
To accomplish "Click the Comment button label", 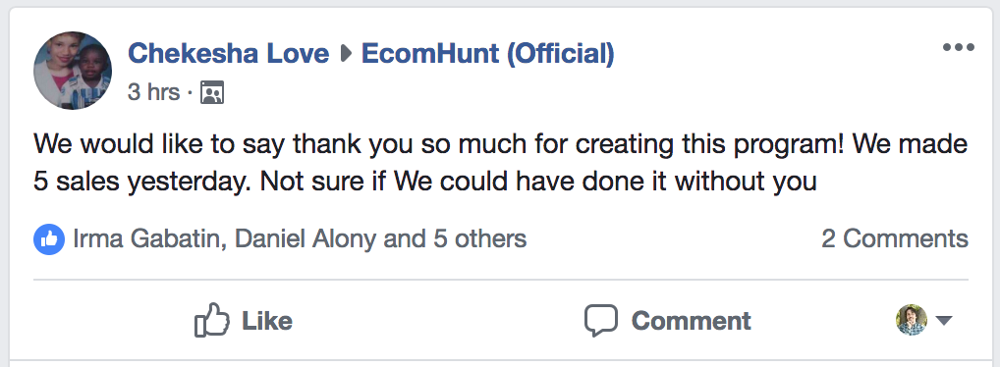I will (691, 321).
